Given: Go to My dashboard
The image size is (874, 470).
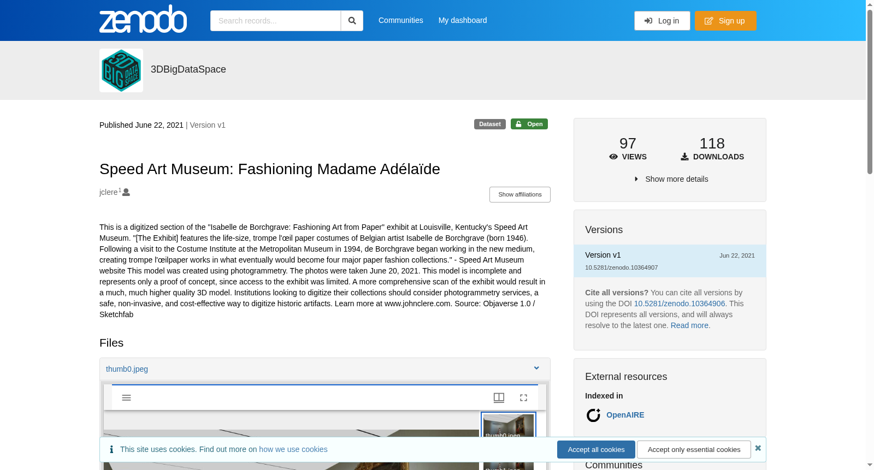Looking at the screenshot, I should 463,20.
